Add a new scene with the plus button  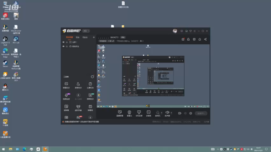pos(94,37)
